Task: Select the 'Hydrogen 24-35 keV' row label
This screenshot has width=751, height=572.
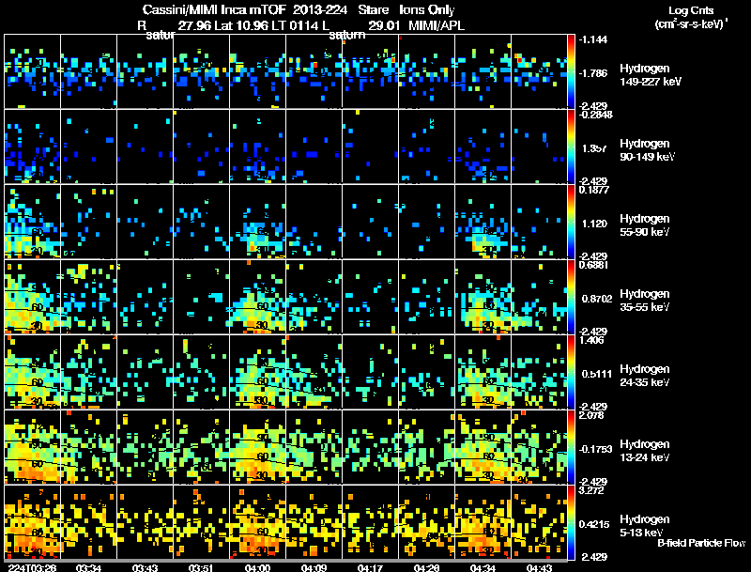Action: pos(645,376)
